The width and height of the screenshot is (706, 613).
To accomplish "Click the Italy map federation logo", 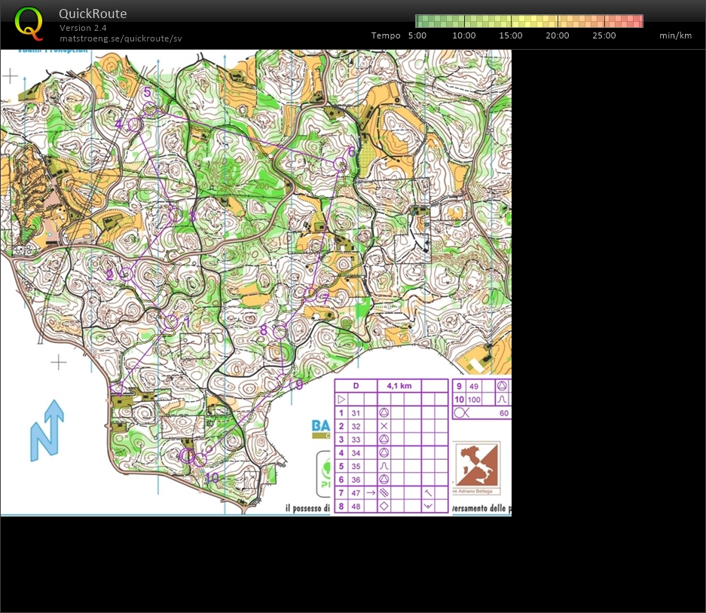I will pos(476,465).
